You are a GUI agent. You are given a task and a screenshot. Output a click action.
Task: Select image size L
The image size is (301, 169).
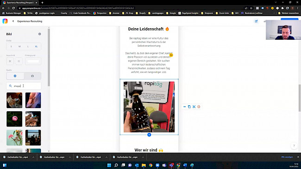pos(28,47)
